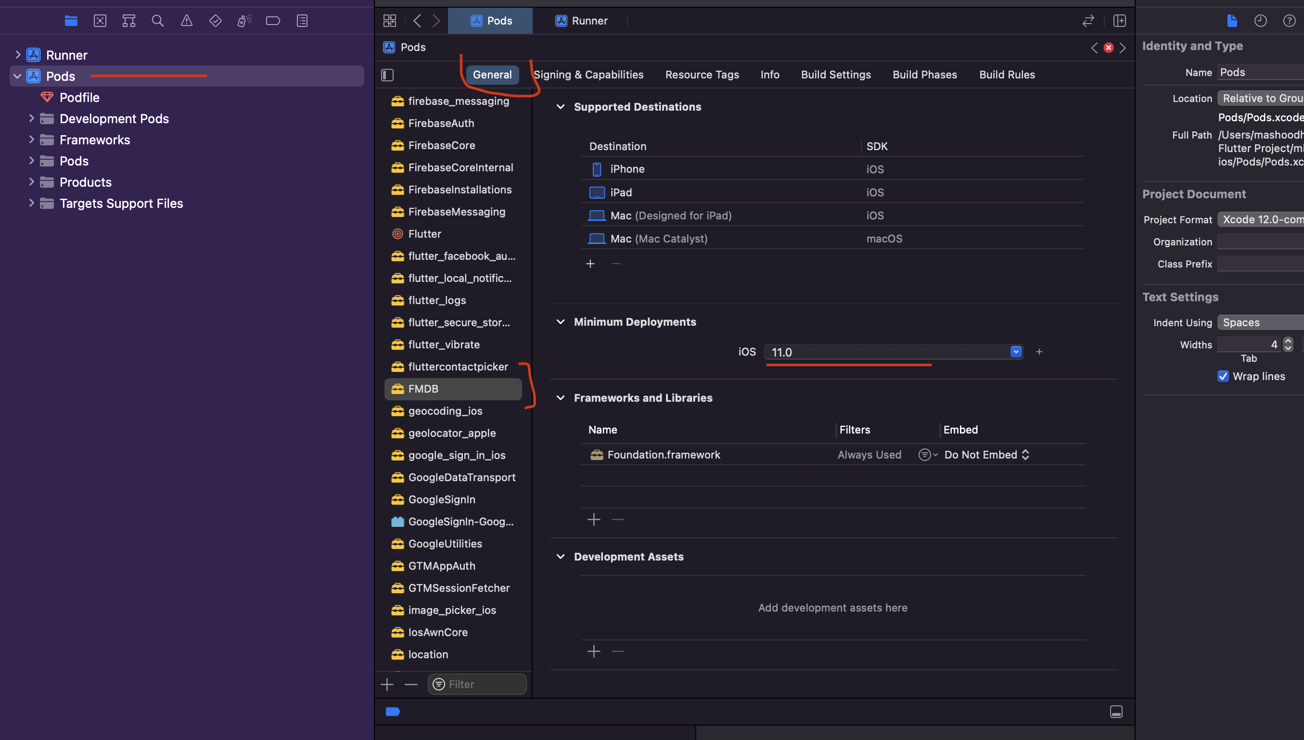Viewport: 1304px width, 740px height.
Task: Switch to the Info tab
Action: tap(770, 75)
